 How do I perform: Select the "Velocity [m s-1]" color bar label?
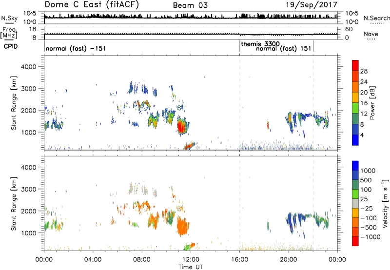[385, 203]
